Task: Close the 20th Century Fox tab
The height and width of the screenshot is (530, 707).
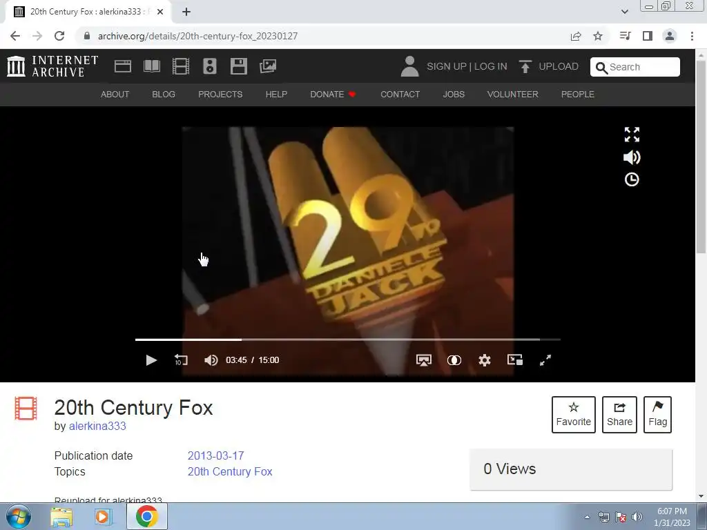Action: (x=160, y=12)
